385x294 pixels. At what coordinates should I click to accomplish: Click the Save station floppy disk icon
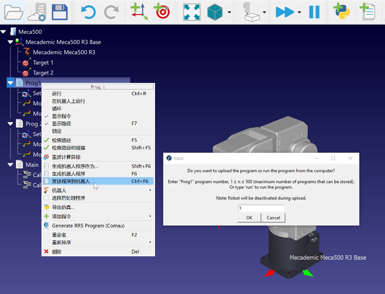60,12
